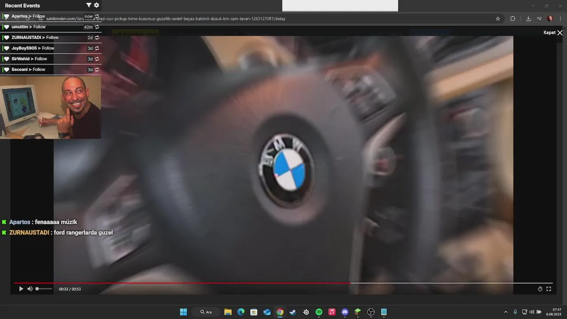Click the Recent Events panel title
567x319 pixels.
(x=22, y=5)
